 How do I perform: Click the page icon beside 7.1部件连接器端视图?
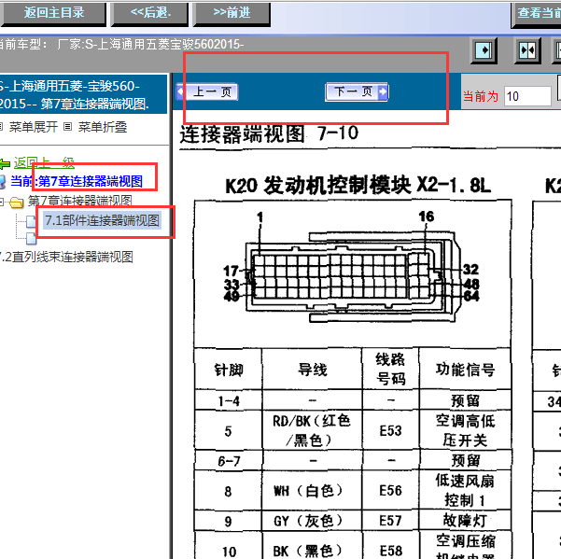click(x=31, y=221)
